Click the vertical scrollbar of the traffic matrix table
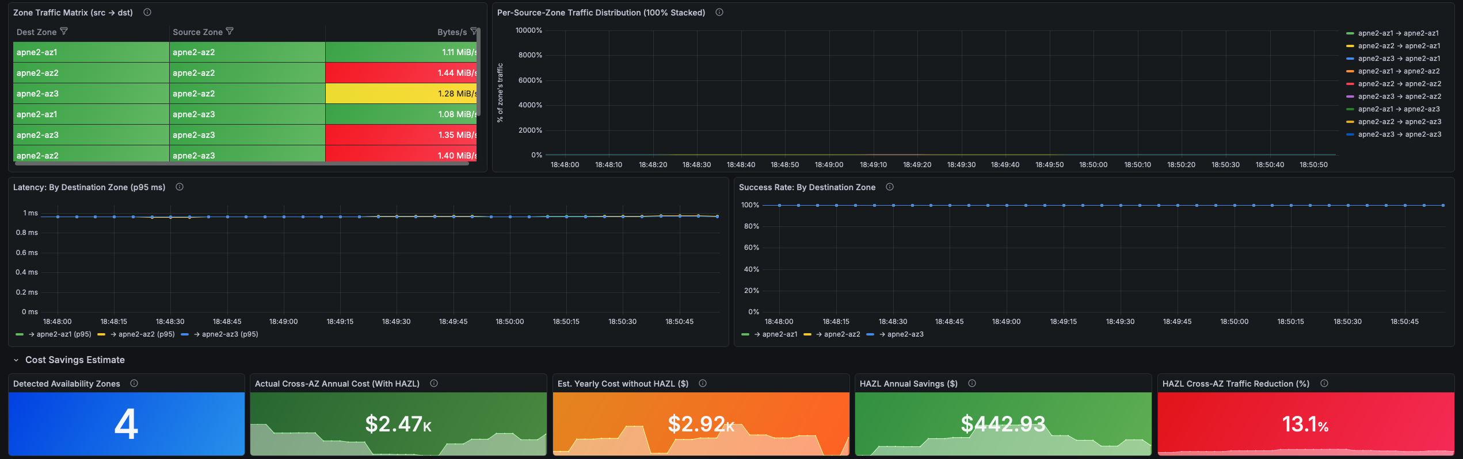This screenshot has height=459, width=1463. click(x=478, y=72)
